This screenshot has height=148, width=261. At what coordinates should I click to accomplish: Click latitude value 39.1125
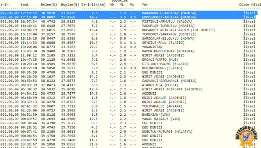(48, 60)
